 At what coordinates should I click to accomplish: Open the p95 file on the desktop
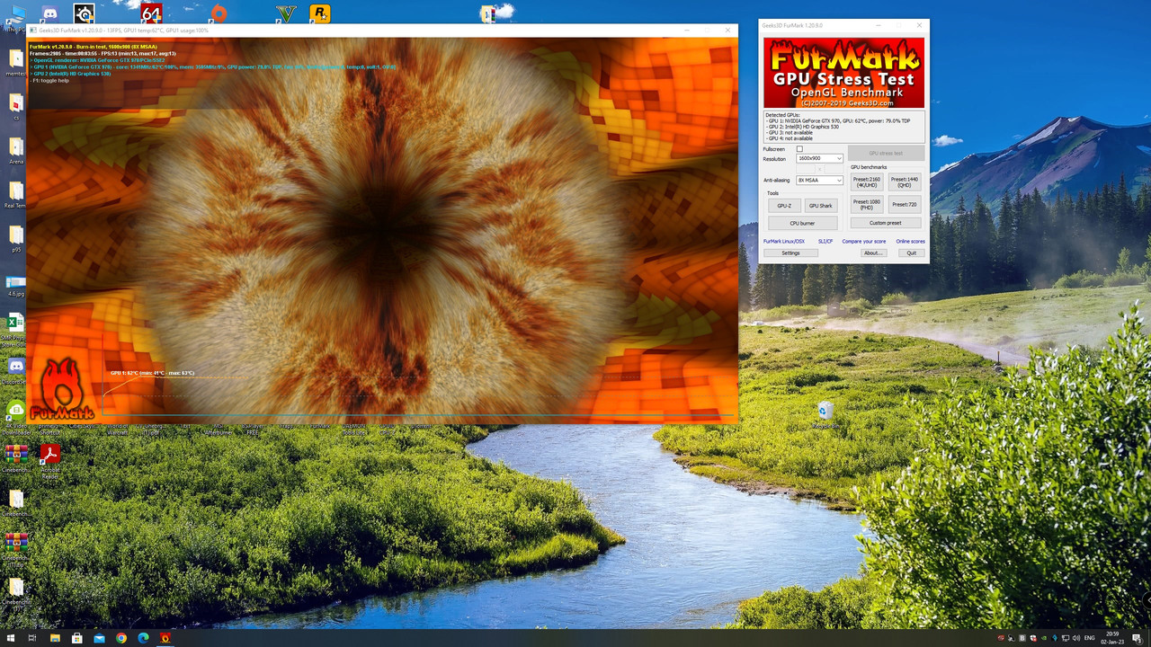(15, 238)
